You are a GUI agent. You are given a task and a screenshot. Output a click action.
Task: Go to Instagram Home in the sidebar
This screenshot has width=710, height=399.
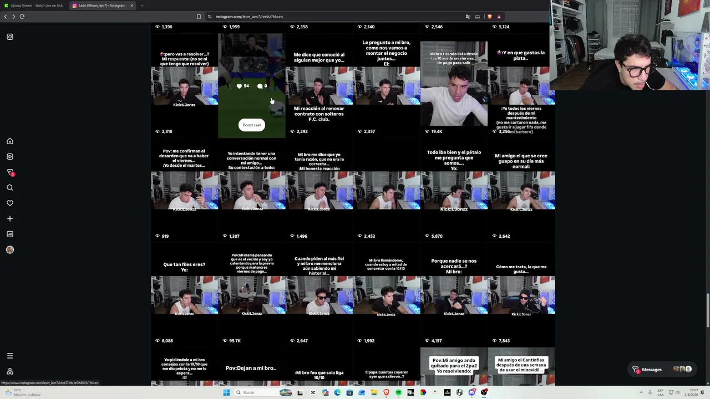10,141
